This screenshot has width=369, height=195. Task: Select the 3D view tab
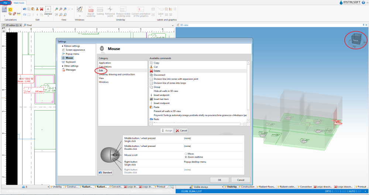coord(182,25)
